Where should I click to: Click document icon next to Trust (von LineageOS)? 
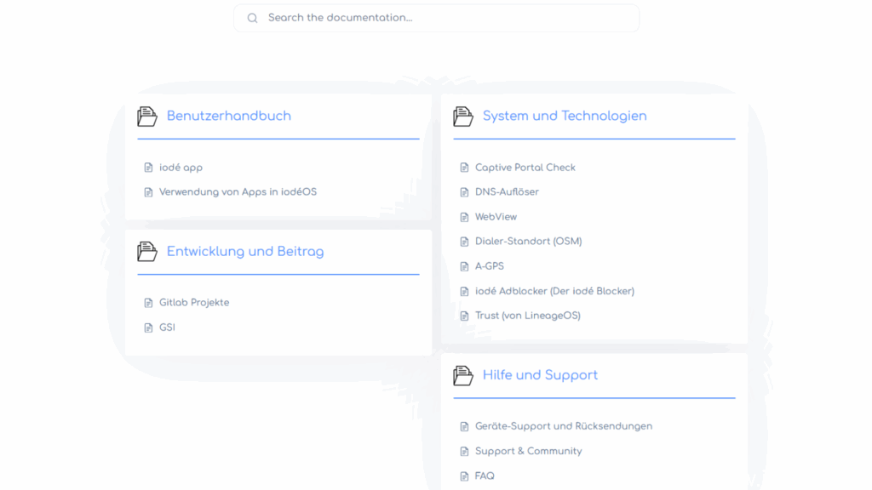tap(464, 316)
